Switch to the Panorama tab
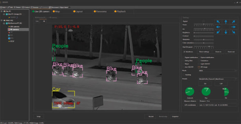The image size is (241, 124). coord(100,11)
